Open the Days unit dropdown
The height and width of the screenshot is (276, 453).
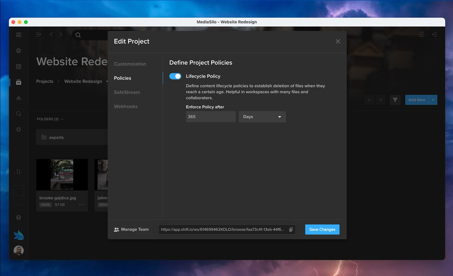(262, 117)
